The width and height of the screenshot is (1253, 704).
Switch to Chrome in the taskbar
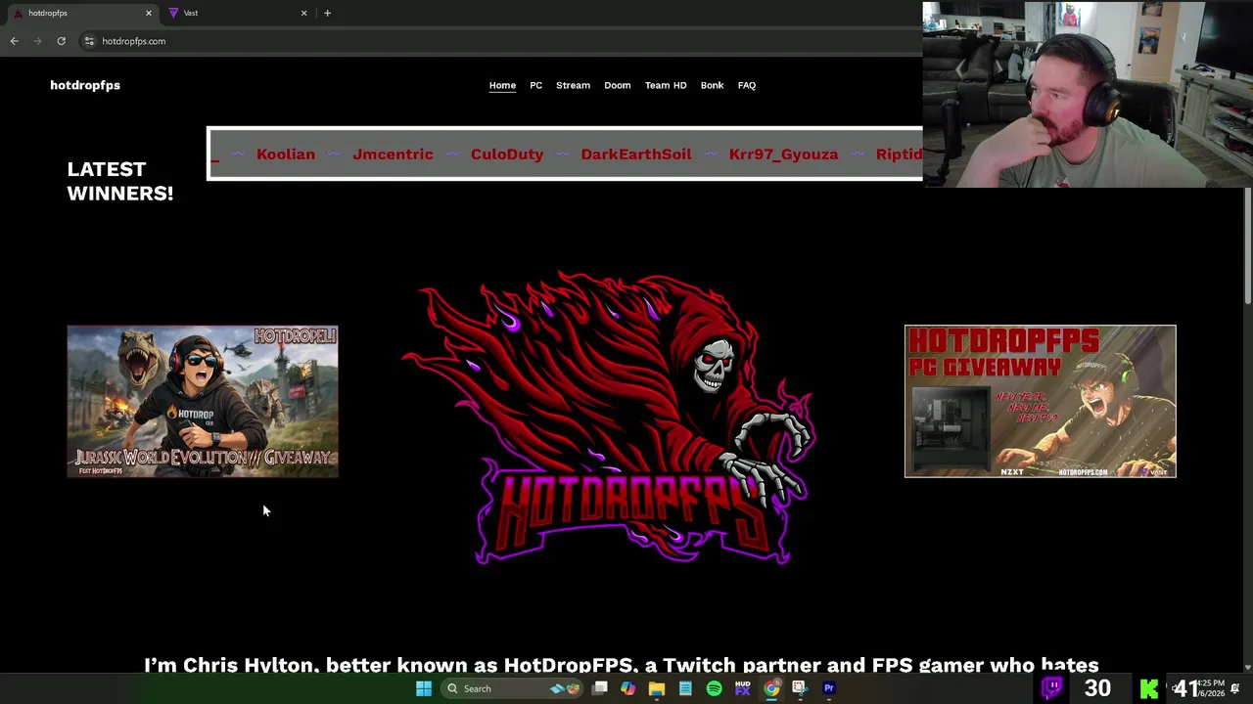pos(771,688)
